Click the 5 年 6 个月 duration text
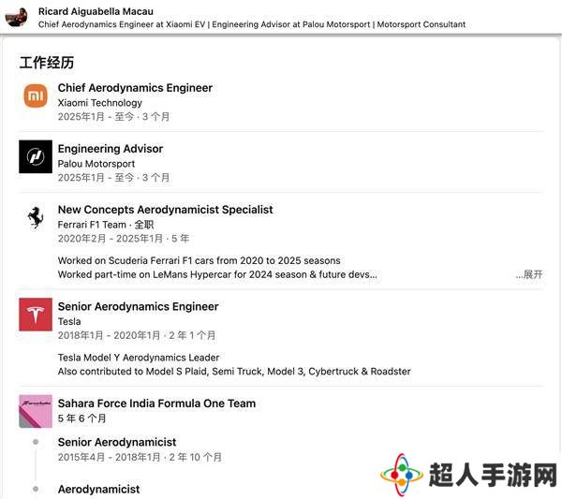The width and height of the screenshot is (562, 499). pos(82,418)
